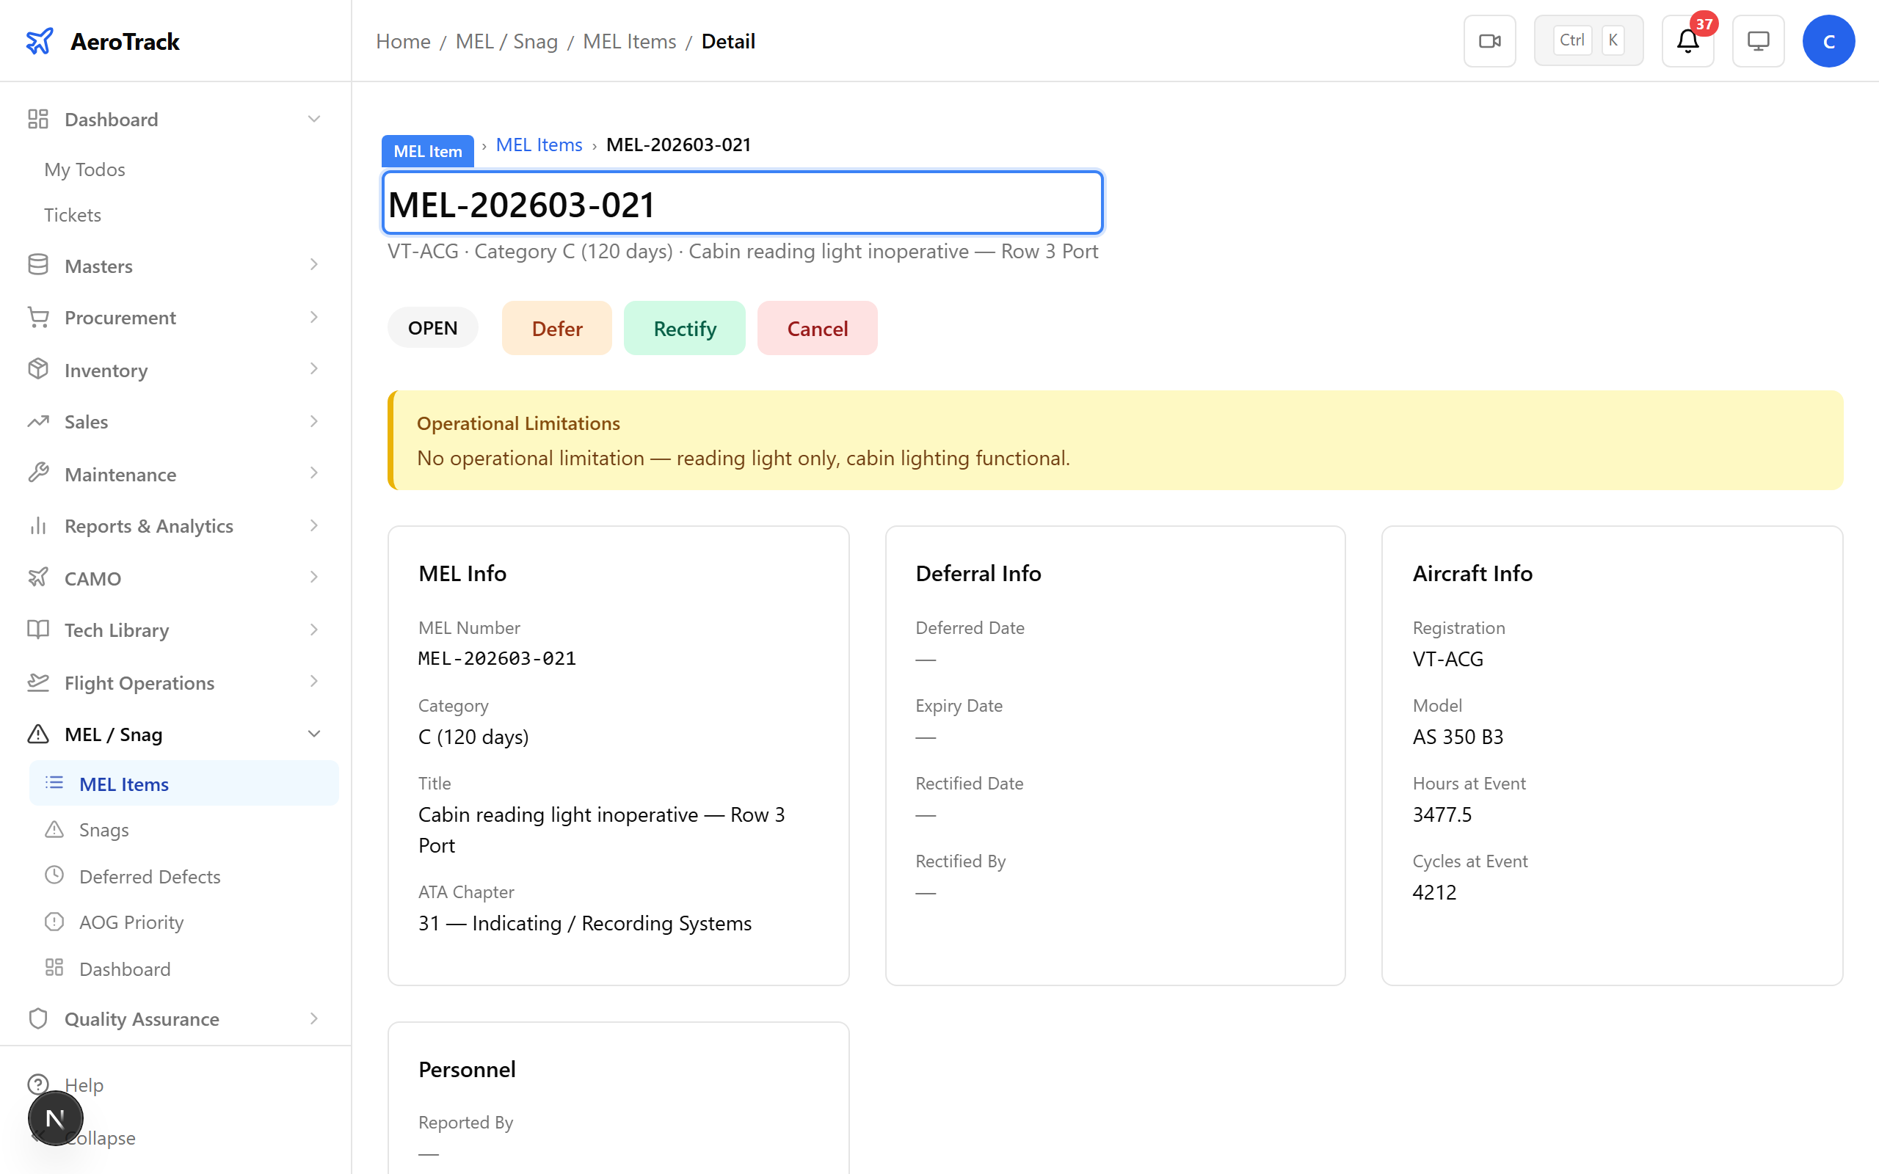
Task: Click the CAMO wrench-plane icon
Action: 38,577
